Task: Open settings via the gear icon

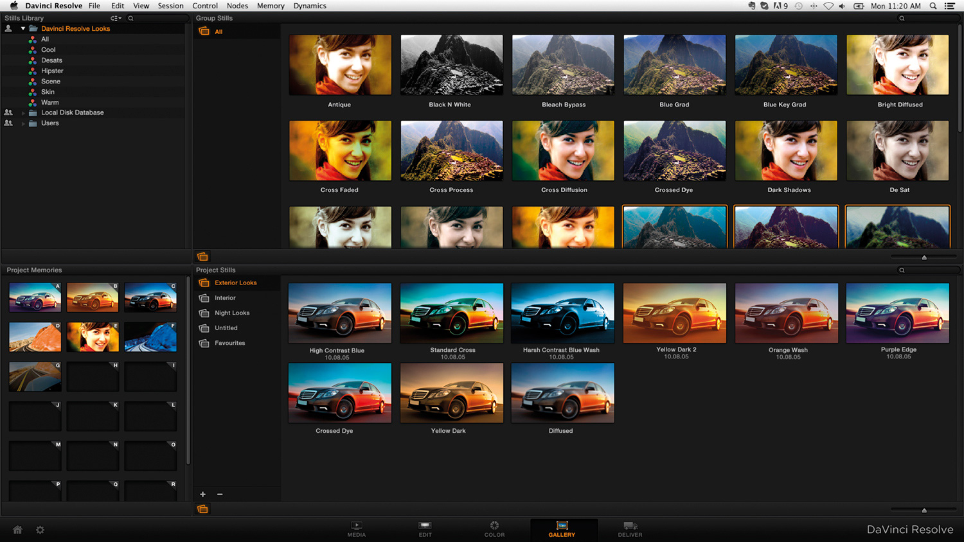Action: (40, 529)
